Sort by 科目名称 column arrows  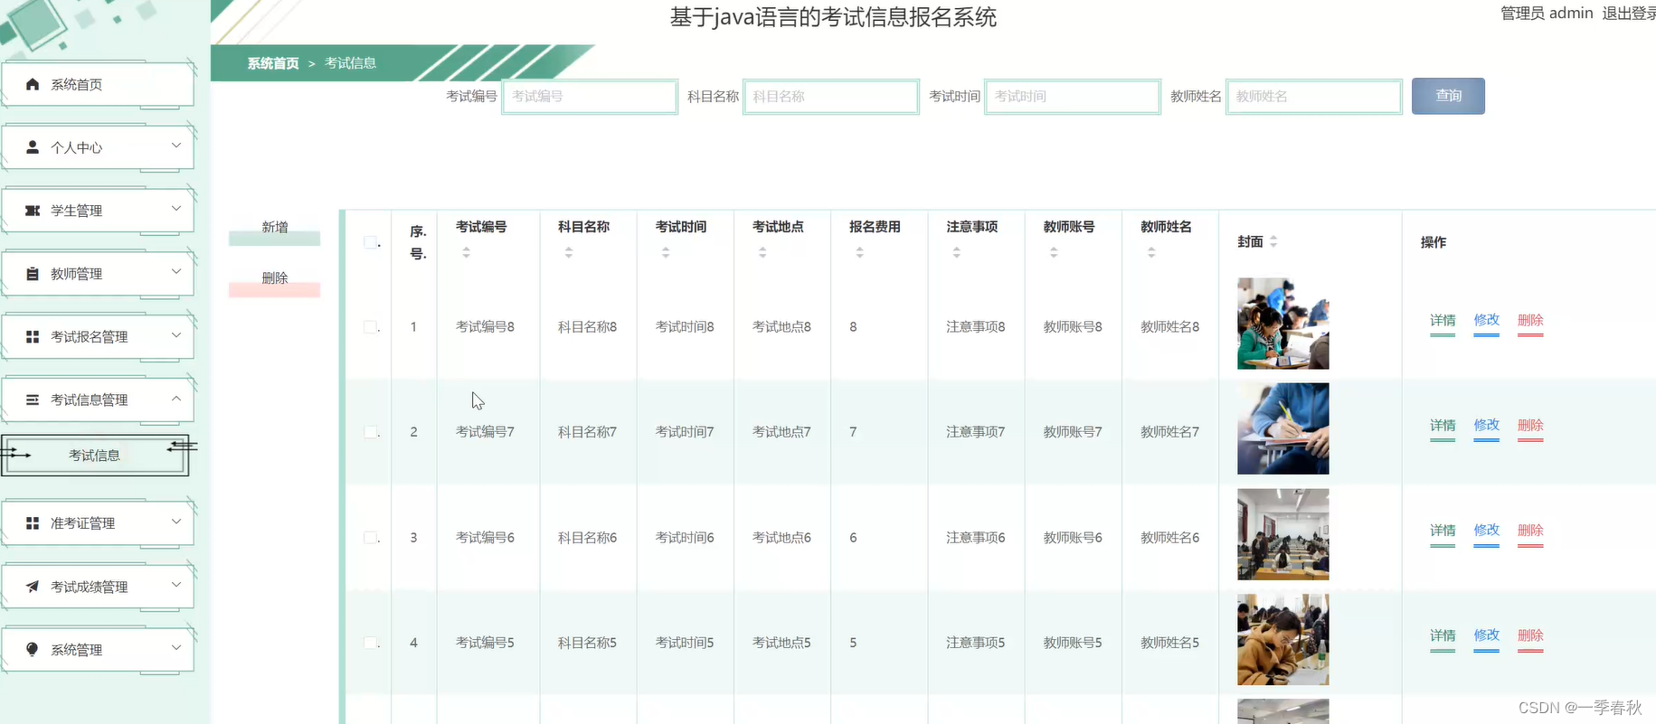pyautogui.click(x=569, y=253)
